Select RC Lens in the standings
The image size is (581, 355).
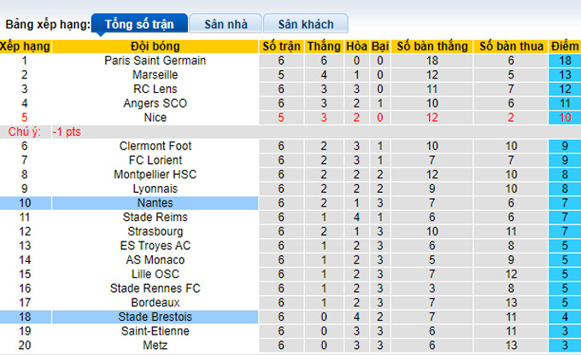155,89
